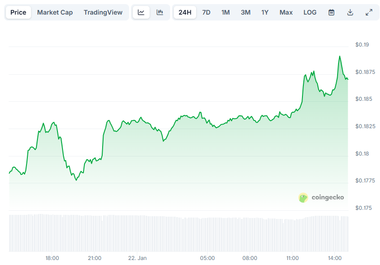This screenshot has width=380, height=265.
Task: Click the Price button
Action: tap(18, 12)
